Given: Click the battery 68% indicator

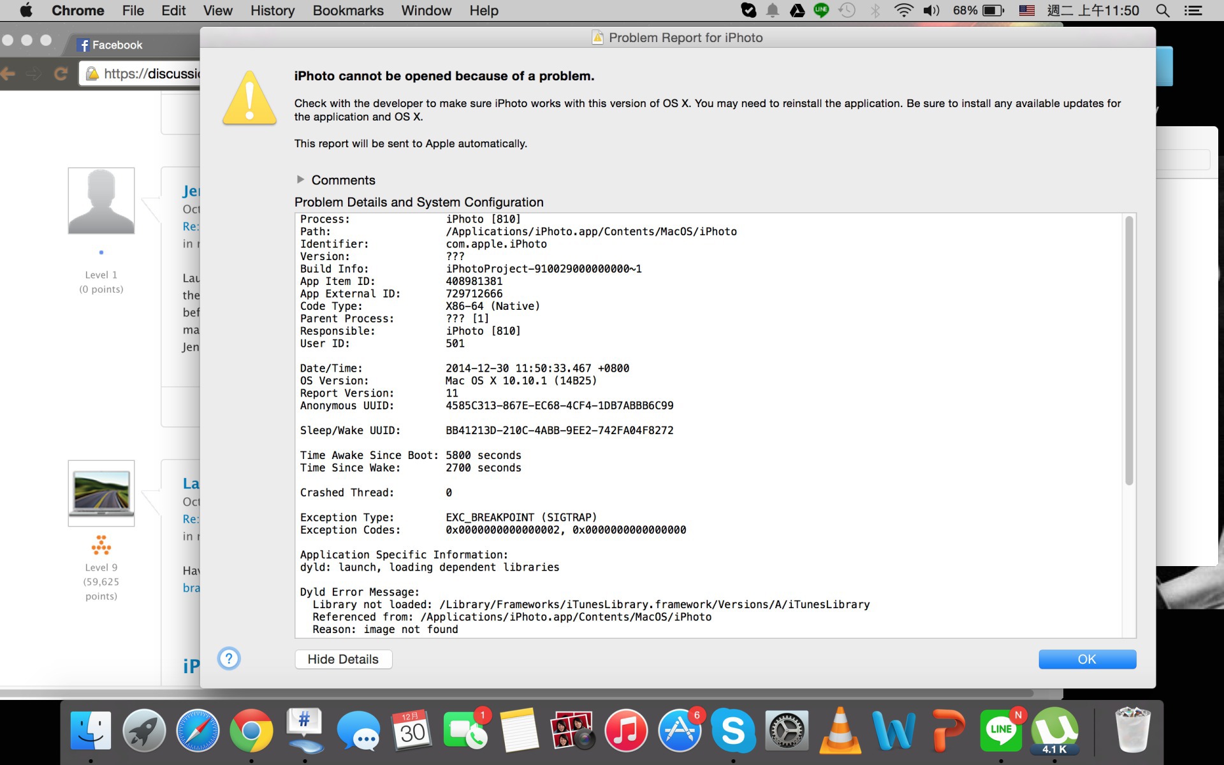Looking at the screenshot, I should 978,10.
